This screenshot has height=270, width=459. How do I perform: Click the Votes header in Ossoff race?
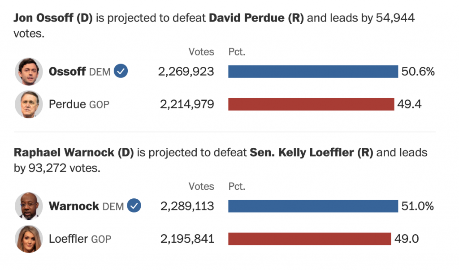click(201, 52)
